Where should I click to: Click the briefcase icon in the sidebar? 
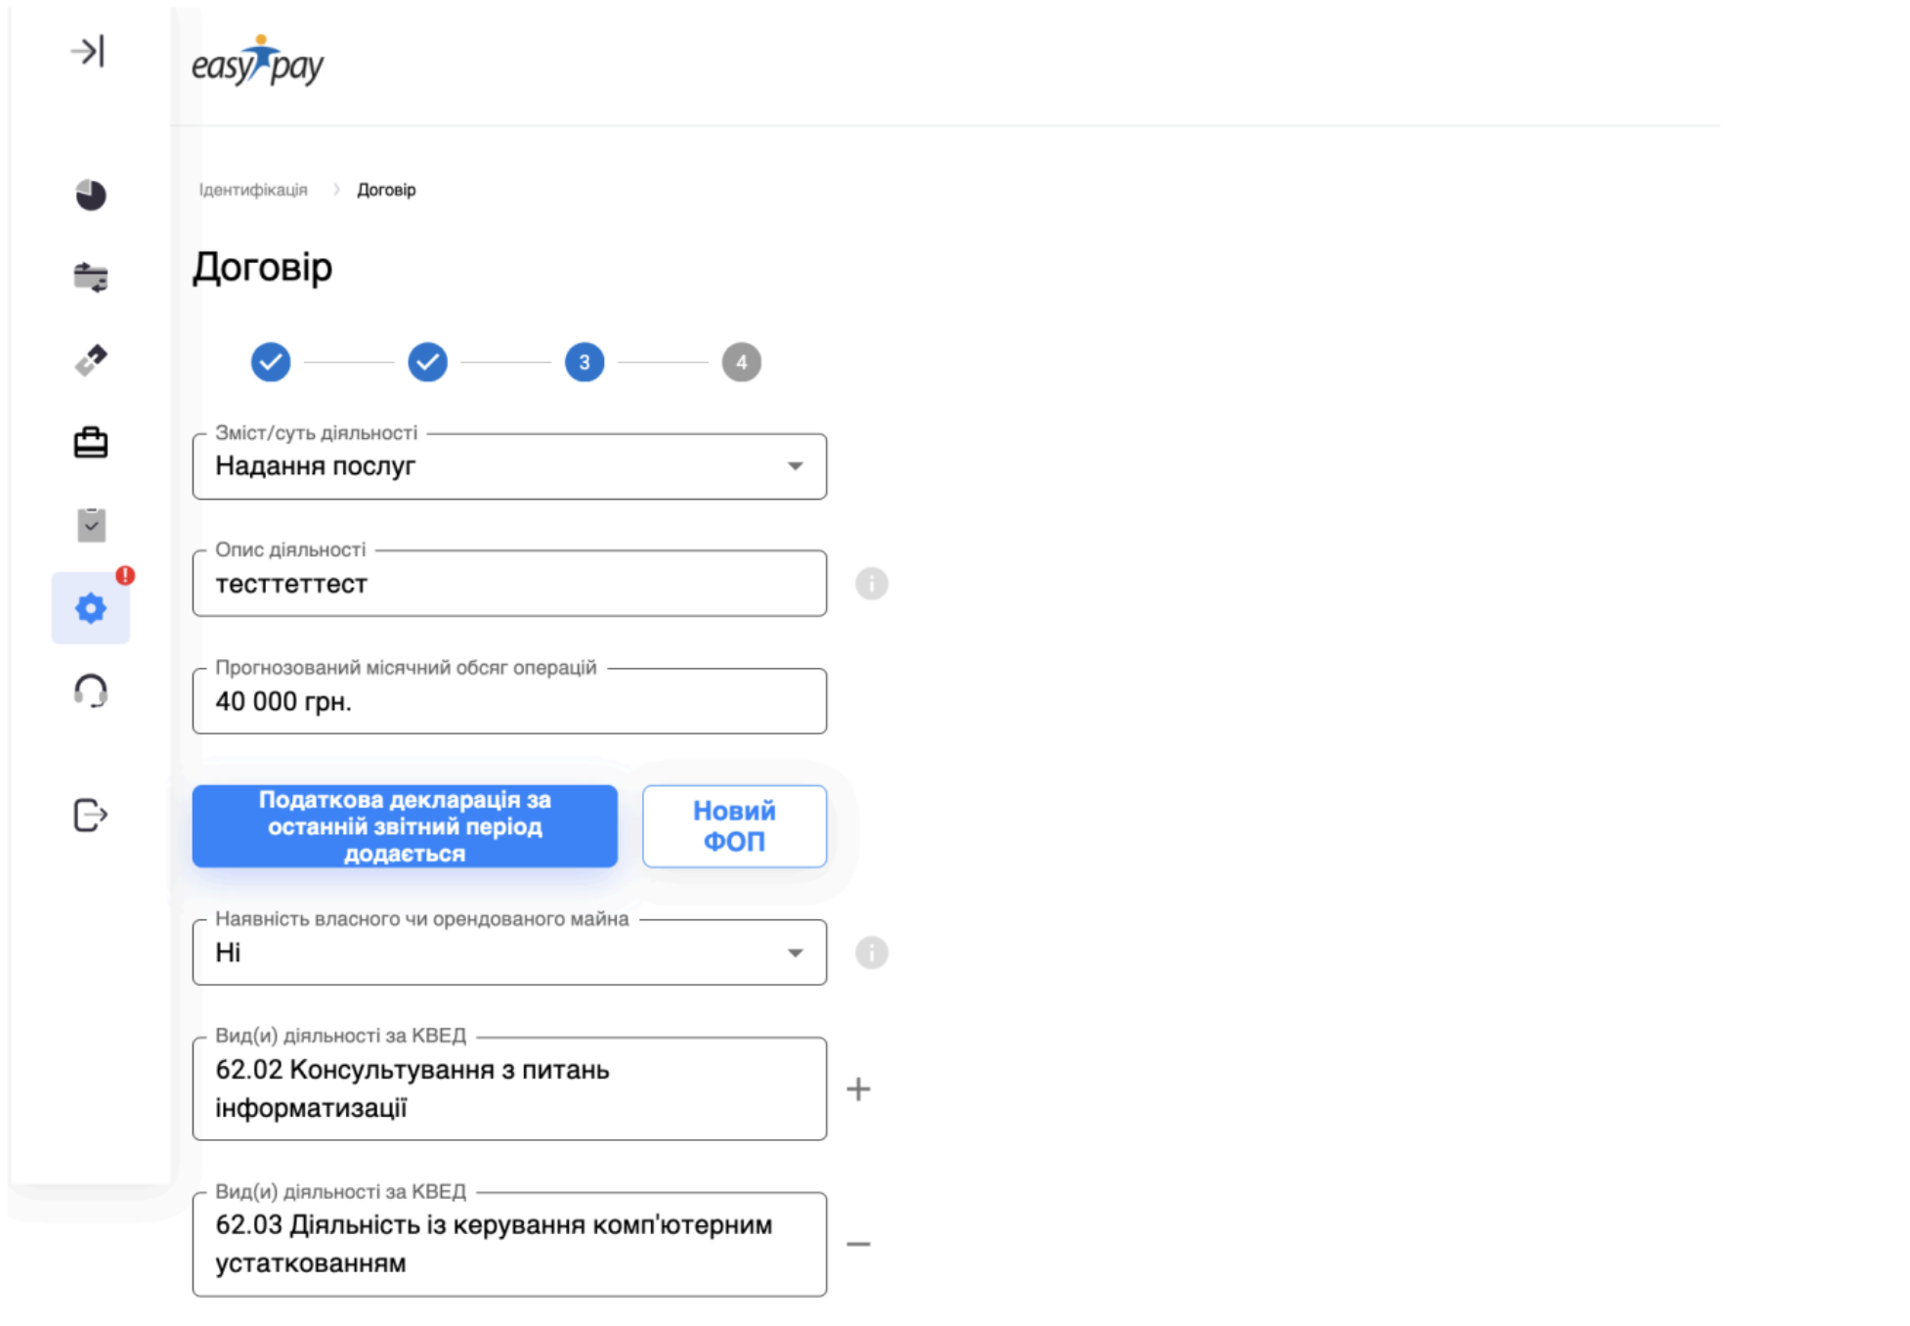(x=91, y=443)
